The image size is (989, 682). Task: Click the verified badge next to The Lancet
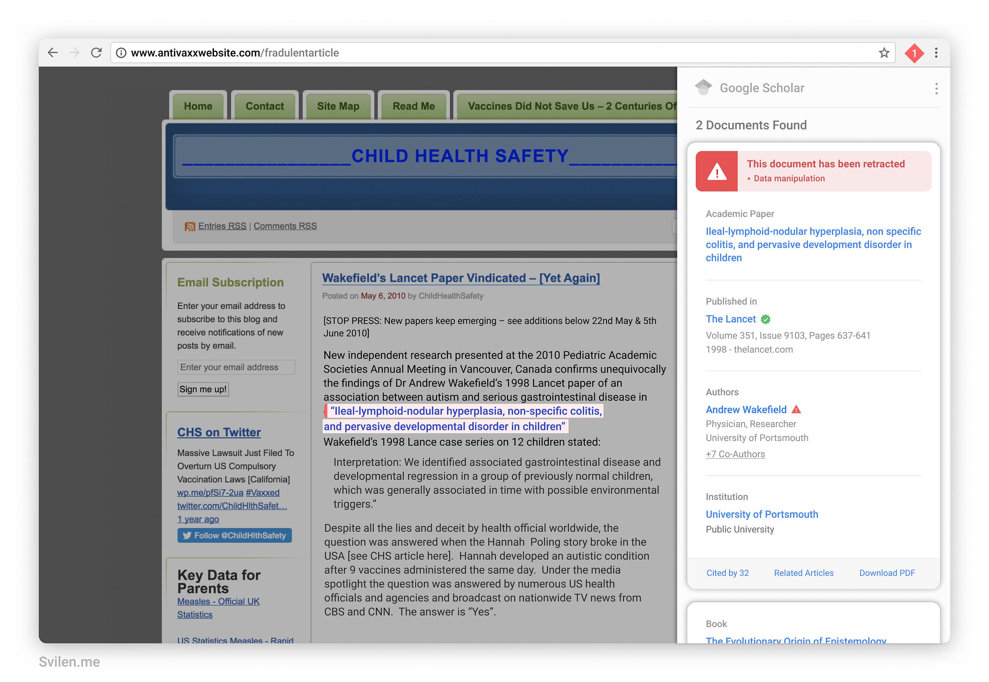765,319
